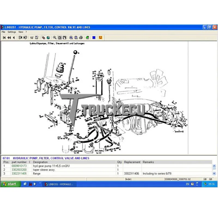Jump to first page toolbar icon
Screen dimensions: 218x218
pos(4,38)
